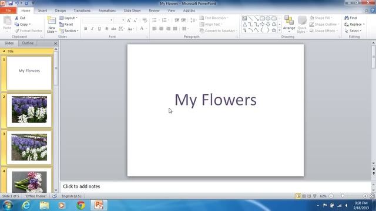Toggle Bold formatting

[x=86, y=29]
